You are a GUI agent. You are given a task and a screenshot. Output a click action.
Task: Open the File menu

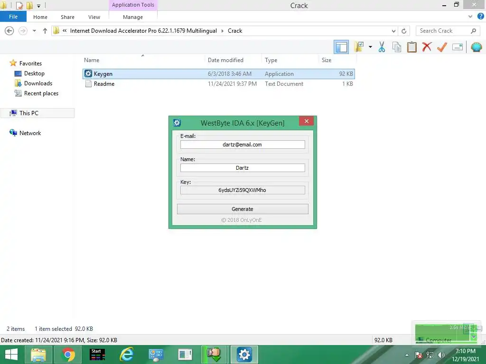[x=13, y=17]
